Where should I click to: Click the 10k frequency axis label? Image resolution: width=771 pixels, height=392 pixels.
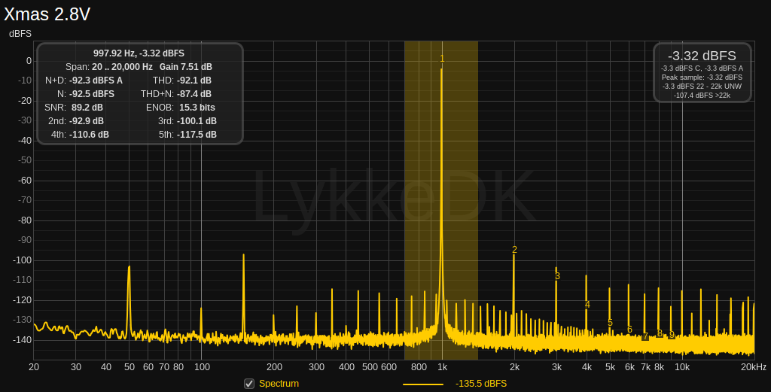[x=682, y=367]
